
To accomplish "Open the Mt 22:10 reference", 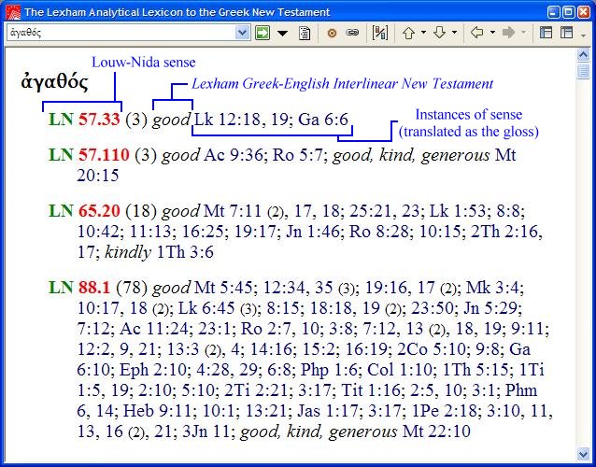I will click(x=436, y=432).
